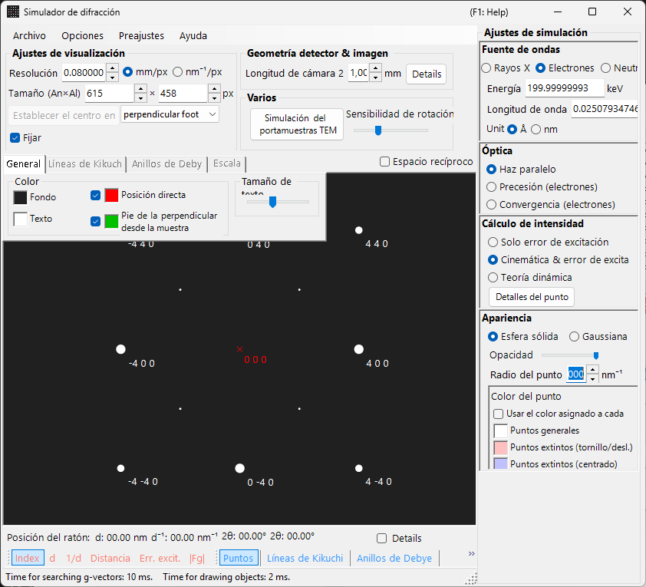The height and width of the screenshot is (587, 646).
Task: Increase the camera length stepper value
Action: point(375,68)
